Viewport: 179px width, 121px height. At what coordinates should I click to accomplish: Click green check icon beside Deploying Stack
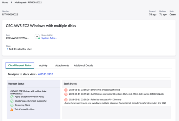12,105
